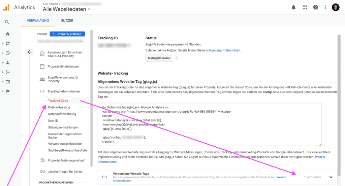Open the Alle Websitedaten dropdown
This screenshot has height=186, width=345.
tap(66, 9)
